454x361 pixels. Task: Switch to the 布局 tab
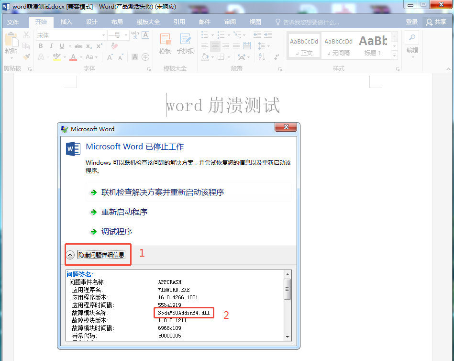tap(117, 22)
